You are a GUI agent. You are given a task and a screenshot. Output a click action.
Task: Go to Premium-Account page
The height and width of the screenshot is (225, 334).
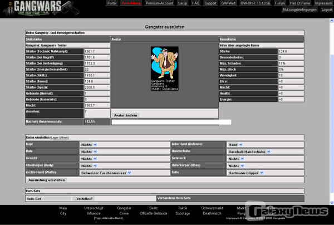[159, 3]
